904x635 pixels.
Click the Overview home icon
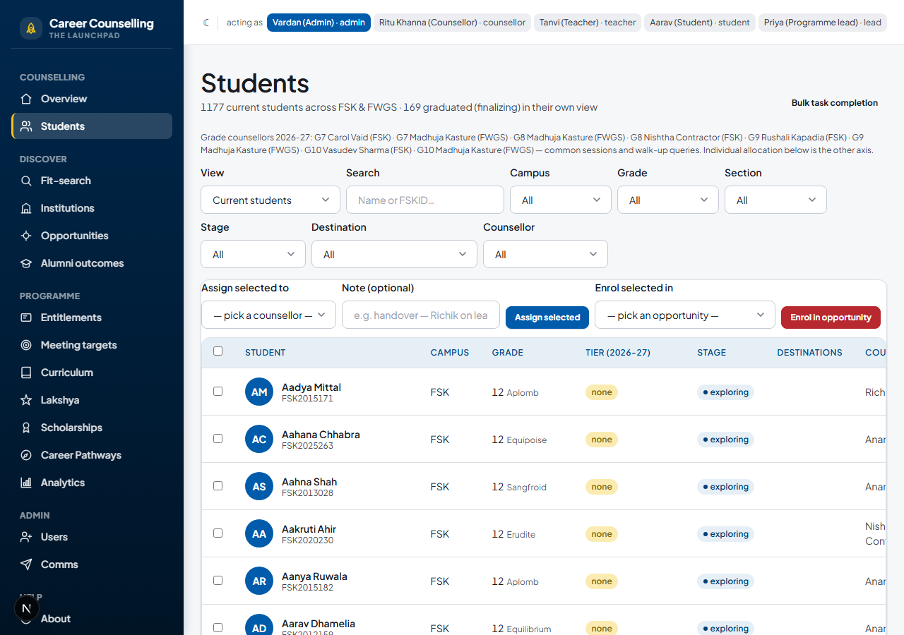[x=26, y=99]
